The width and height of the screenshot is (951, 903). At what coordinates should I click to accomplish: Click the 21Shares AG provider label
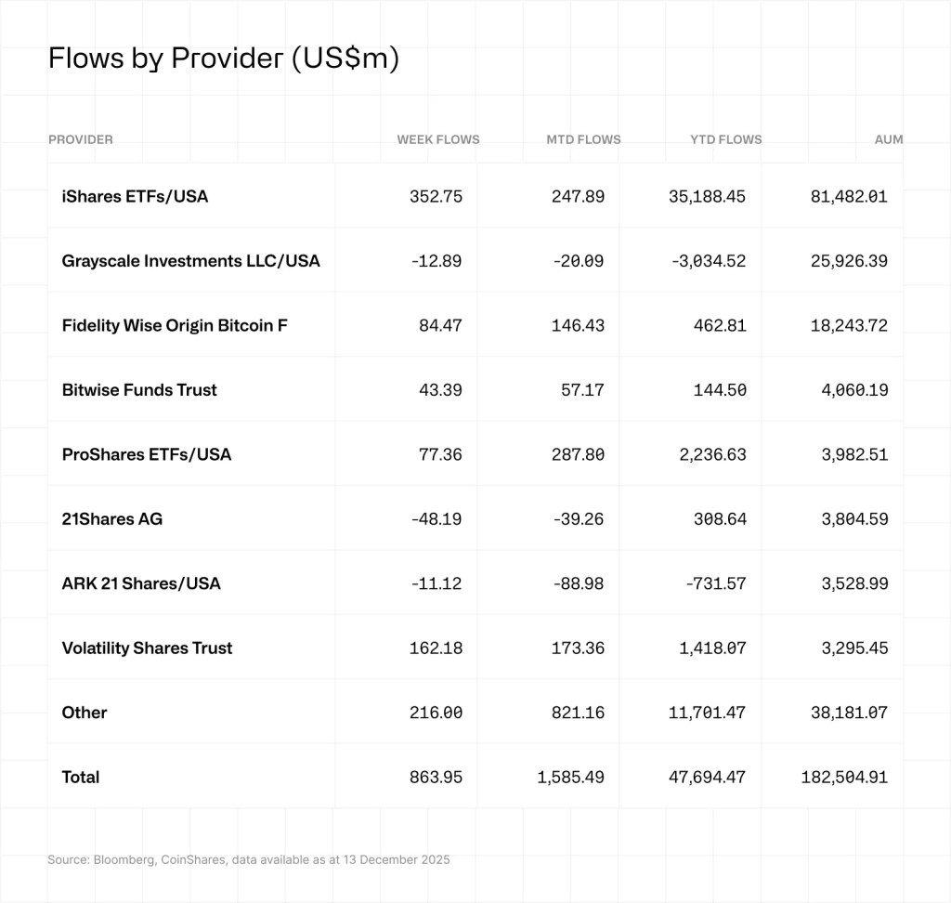112,518
